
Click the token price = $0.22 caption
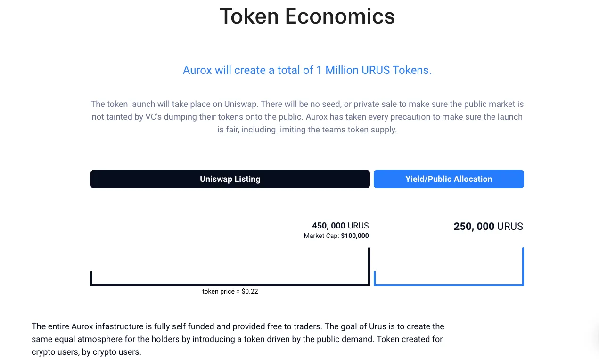(230, 291)
